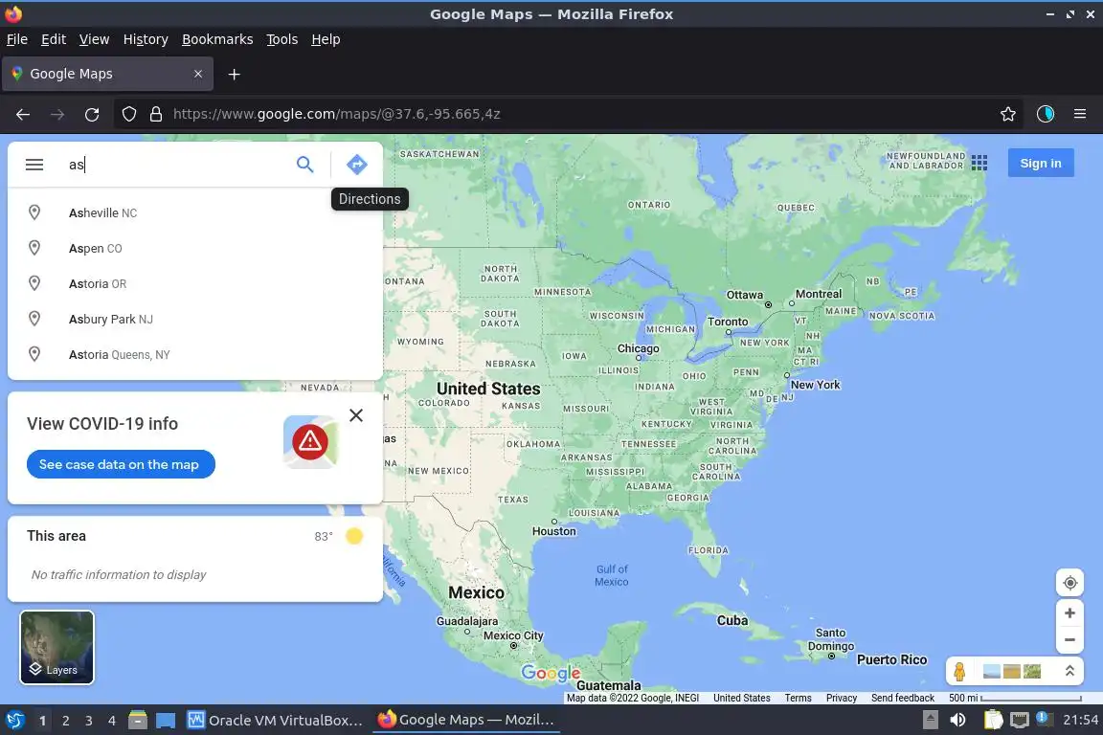
Task: Click the search box containing 'as'
Action: (x=176, y=165)
